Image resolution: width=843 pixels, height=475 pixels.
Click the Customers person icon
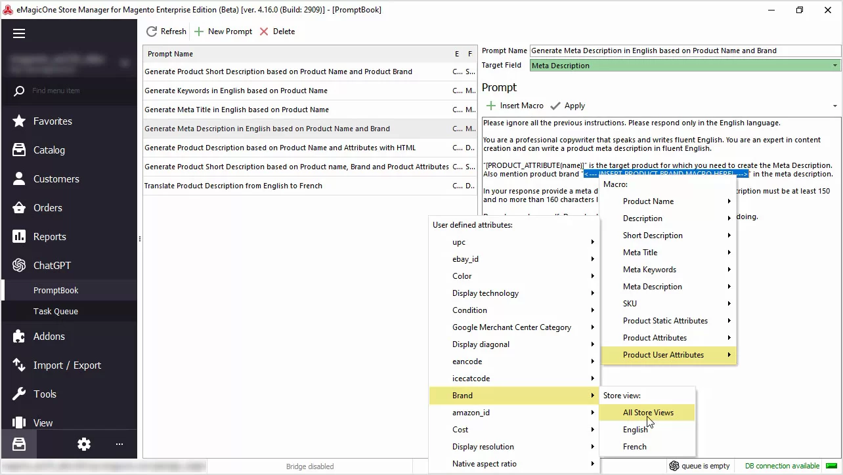(x=19, y=179)
